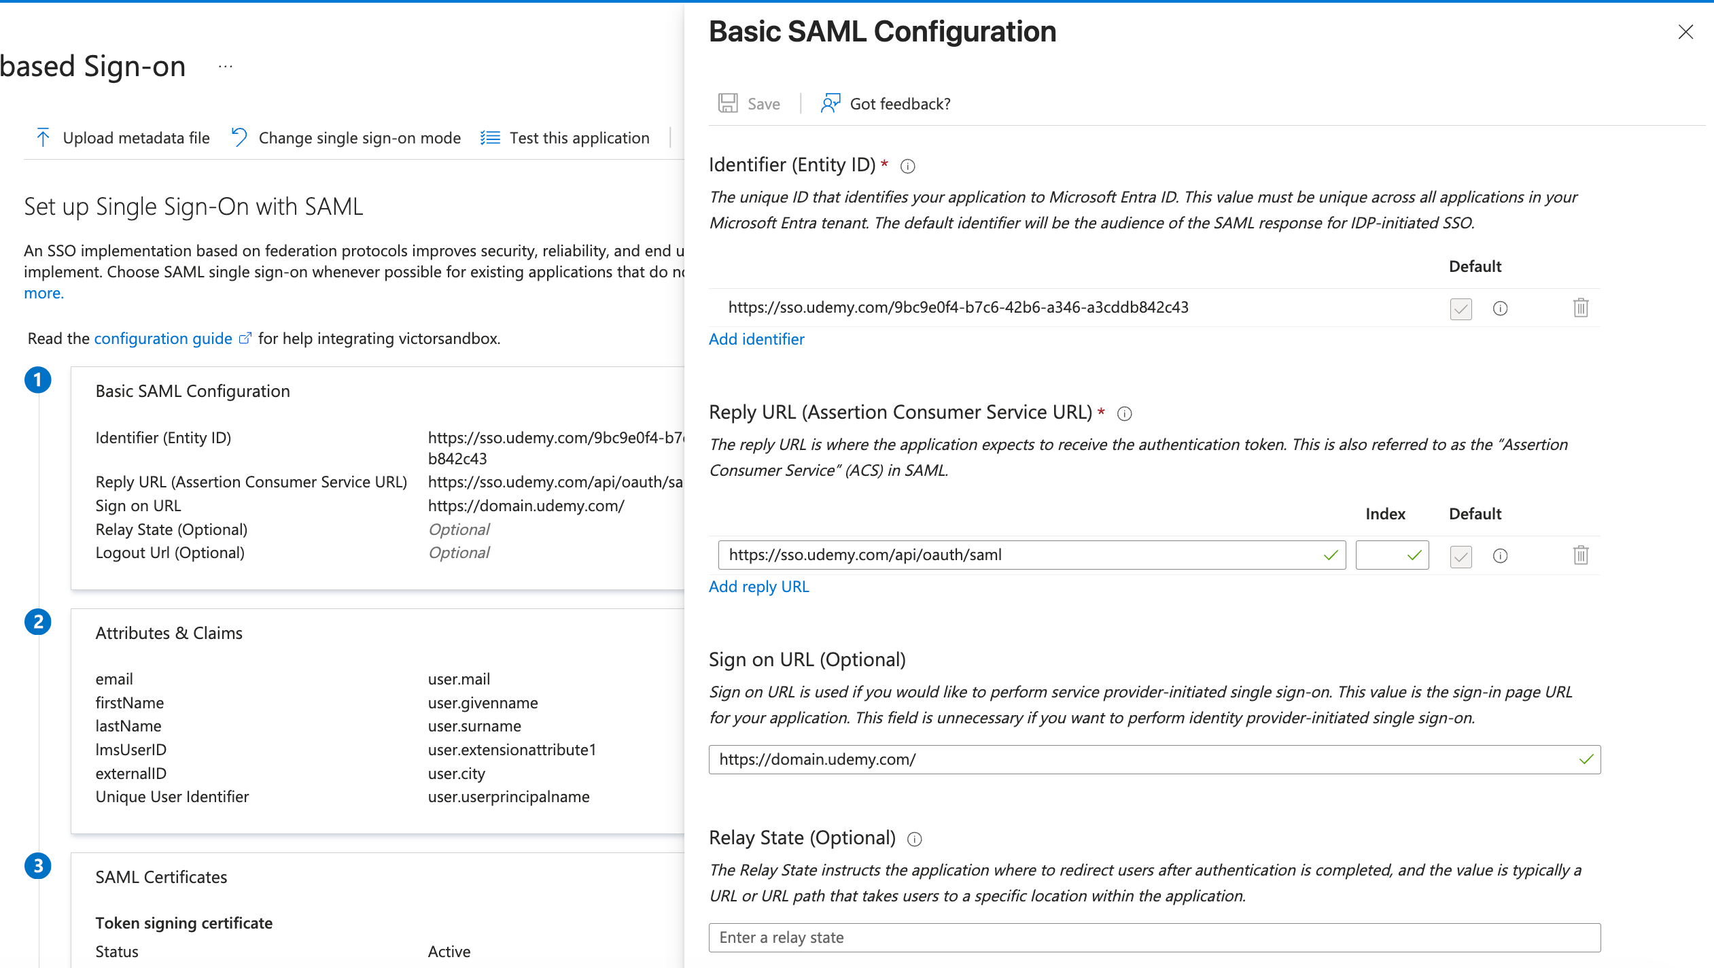Show info for Reply URL heading
This screenshot has height=968, width=1714.
tap(1125, 413)
